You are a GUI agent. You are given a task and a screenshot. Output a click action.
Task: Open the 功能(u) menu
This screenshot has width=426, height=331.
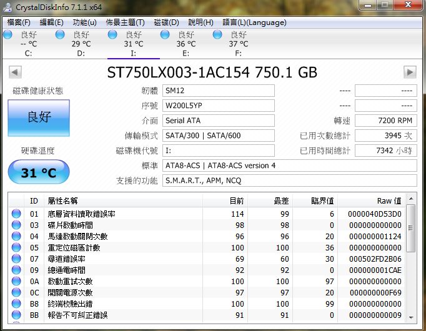(84, 22)
